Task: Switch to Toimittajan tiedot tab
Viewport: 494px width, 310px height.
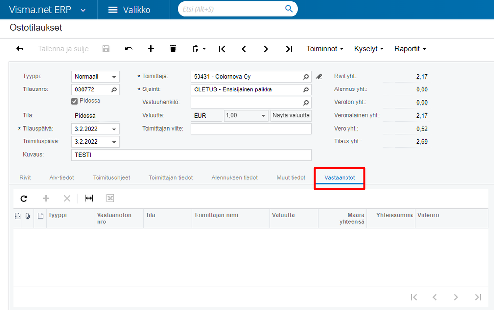Action: (171, 177)
